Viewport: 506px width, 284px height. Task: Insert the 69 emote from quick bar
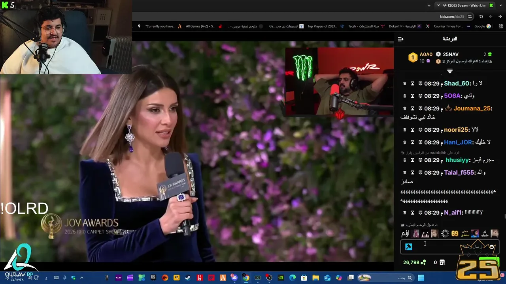click(455, 234)
